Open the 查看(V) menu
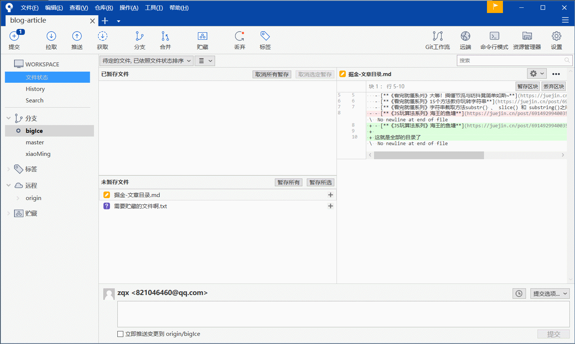Screen dimensions: 575x344 [79, 7]
